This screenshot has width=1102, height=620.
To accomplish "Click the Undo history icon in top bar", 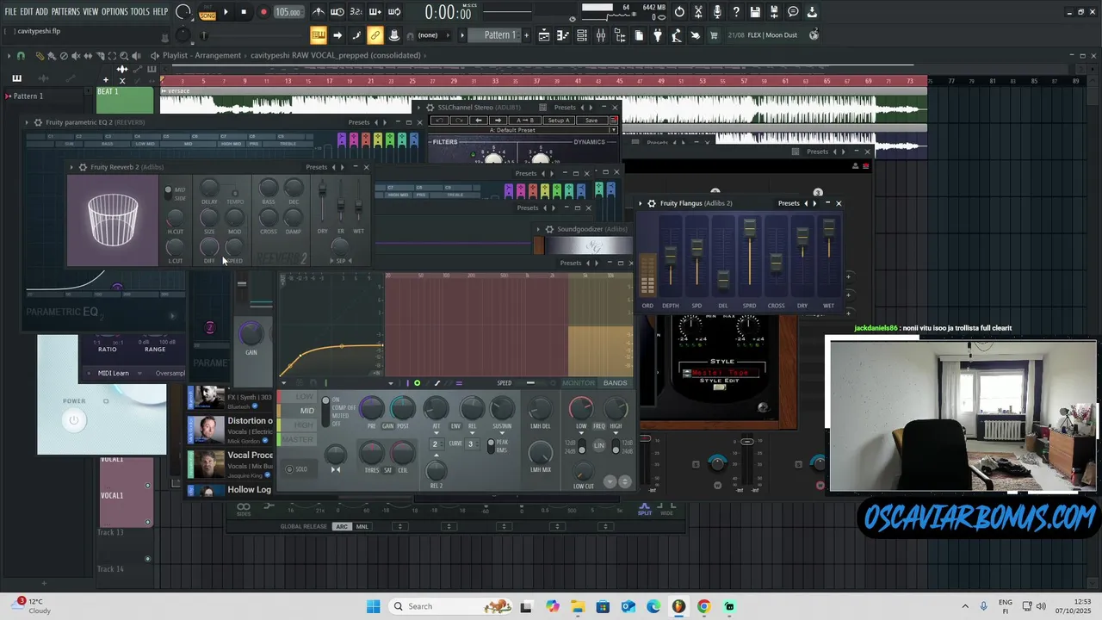I will pyautogui.click(x=679, y=12).
